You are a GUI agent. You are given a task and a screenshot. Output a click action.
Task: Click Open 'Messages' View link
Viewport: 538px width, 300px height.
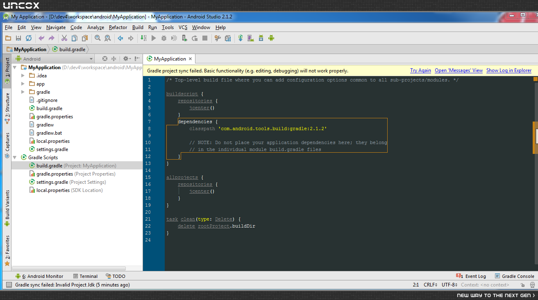[x=459, y=70]
